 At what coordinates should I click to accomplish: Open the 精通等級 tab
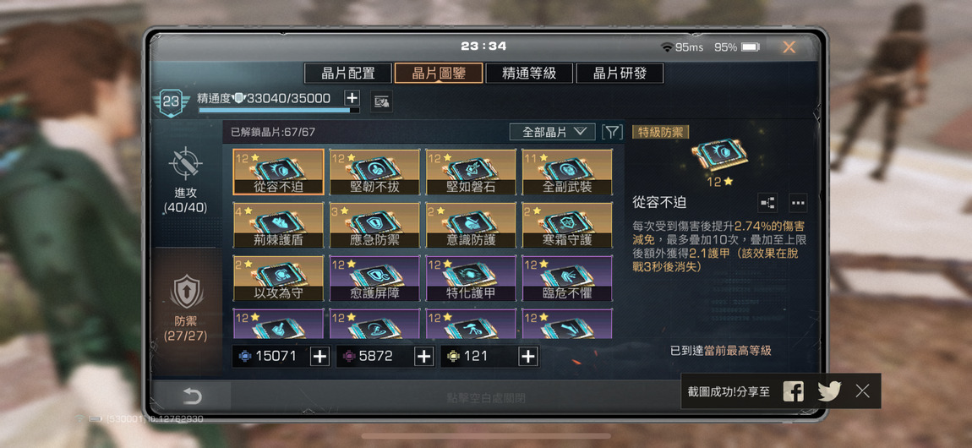(529, 74)
